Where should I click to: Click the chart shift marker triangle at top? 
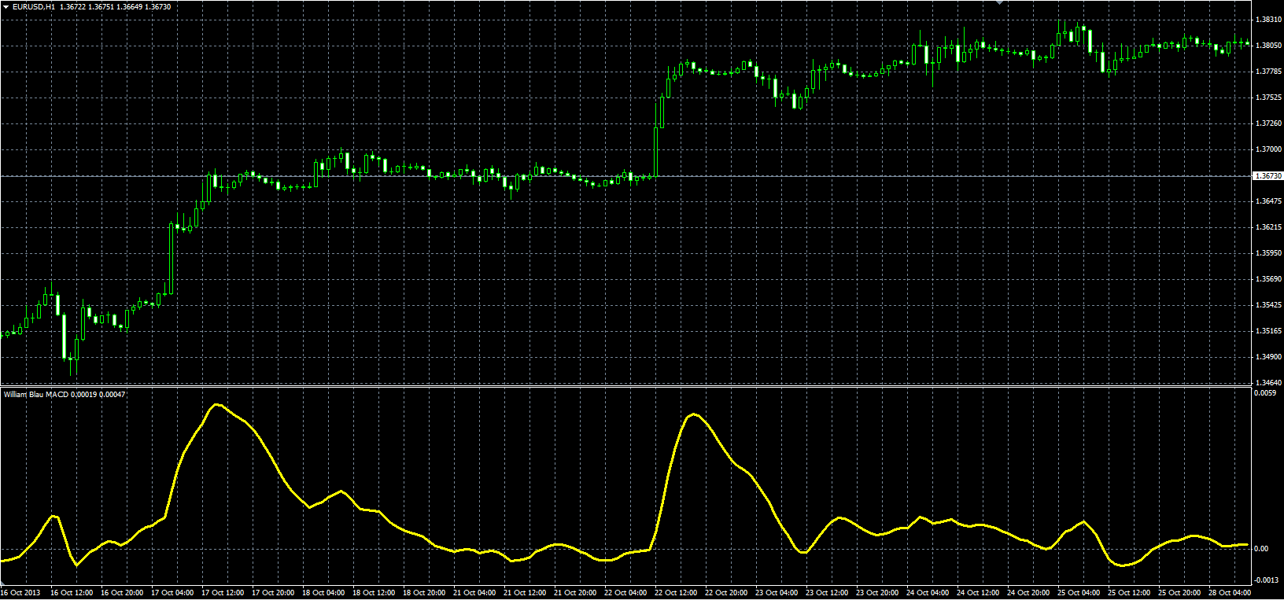[x=1000, y=2]
